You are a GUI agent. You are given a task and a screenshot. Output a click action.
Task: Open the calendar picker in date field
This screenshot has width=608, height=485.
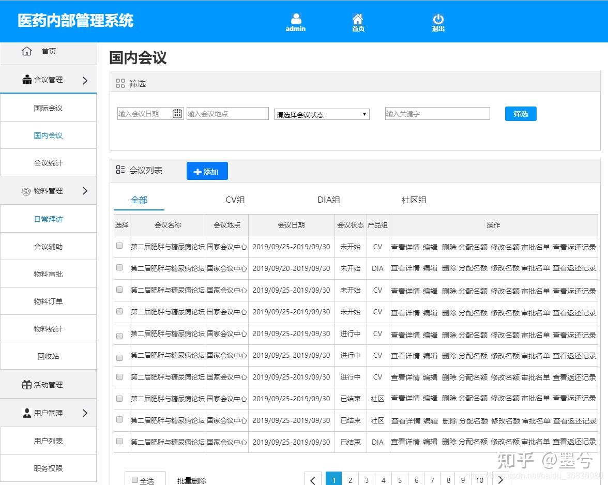pos(177,113)
